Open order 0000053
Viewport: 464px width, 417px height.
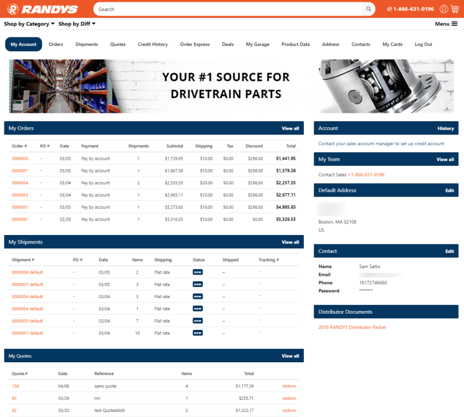[x=20, y=195]
